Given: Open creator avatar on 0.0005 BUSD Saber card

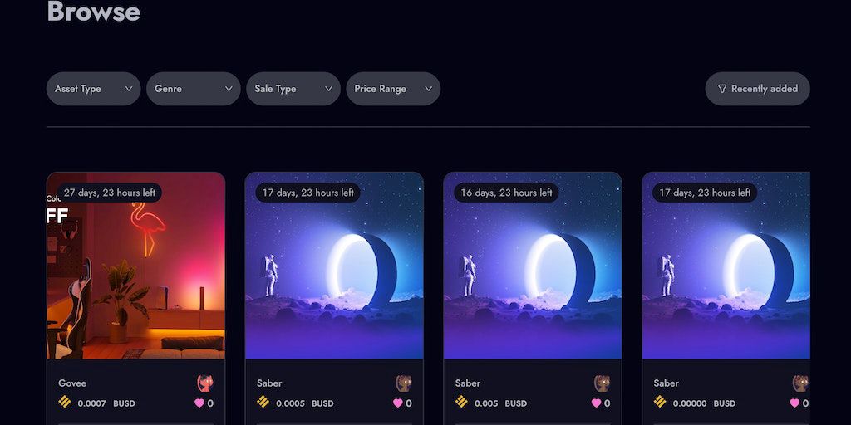Looking at the screenshot, I should 403,383.
